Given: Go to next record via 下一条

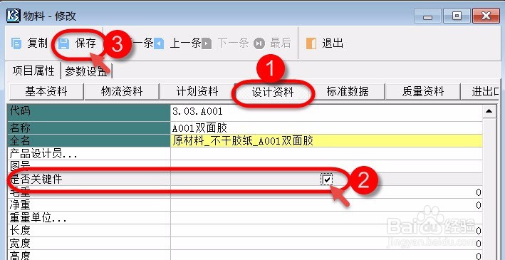Looking at the screenshot, I should 233,43.
